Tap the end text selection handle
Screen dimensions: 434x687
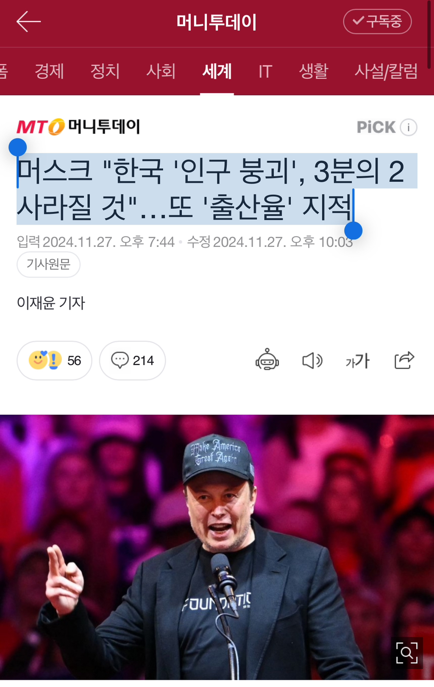353,231
